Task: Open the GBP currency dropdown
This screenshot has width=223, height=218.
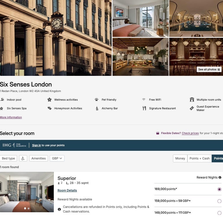Action: pyautogui.click(x=57, y=158)
